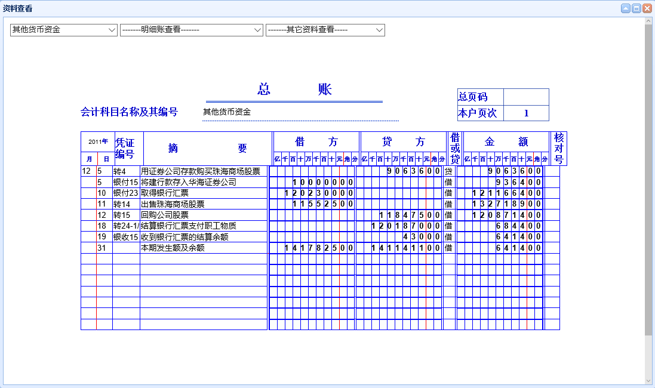Click voucher number 银付23
The height and width of the screenshot is (388, 655).
[125, 193]
